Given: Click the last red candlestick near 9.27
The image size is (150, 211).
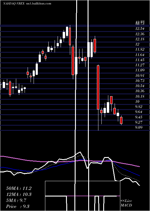Looking at the screenshot, I should (x=121, y=120).
